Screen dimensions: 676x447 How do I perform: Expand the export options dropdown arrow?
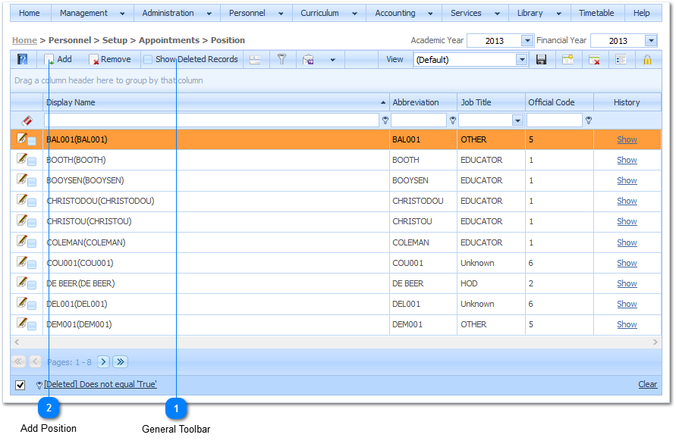[332, 60]
